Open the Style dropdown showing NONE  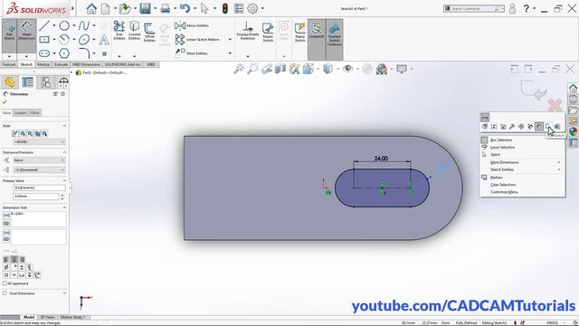tap(39, 142)
